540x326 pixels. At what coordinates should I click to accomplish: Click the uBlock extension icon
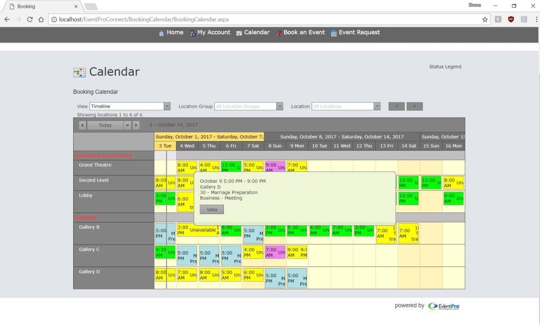click(x=511, y=20)
